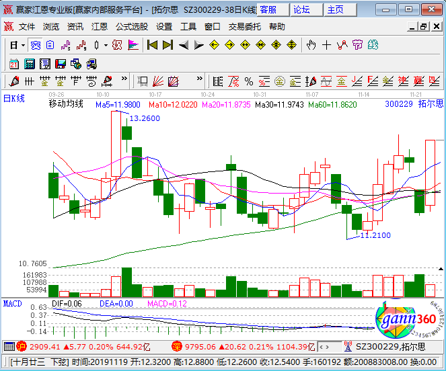Open the 江恩 menu
Screen dimensions: 446x371
[x=100, y=27]
